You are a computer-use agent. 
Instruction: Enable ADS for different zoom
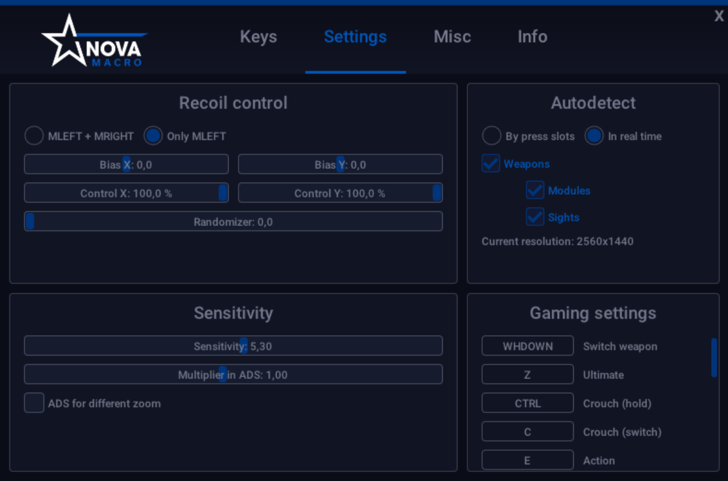[x=34, y=403]
